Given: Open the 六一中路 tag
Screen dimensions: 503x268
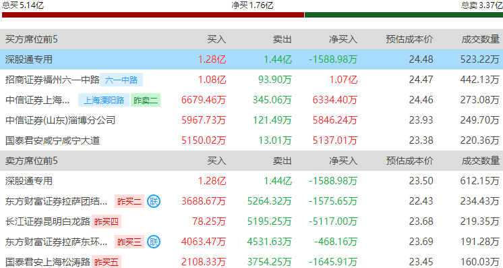Looking at the screenshot, I should pyautogui.click(x=121, y=80).
